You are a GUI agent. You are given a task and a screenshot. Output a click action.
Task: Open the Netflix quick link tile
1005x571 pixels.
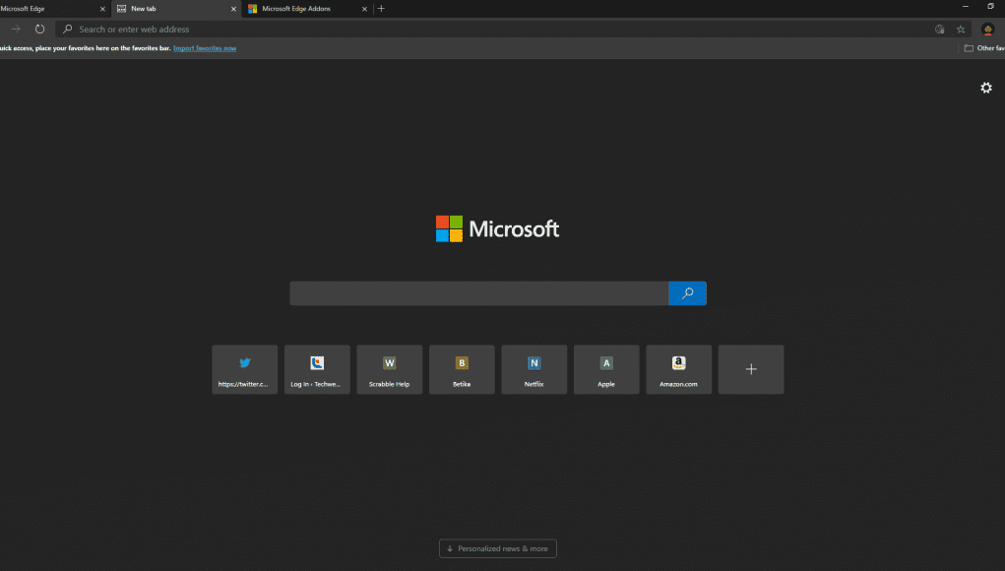(x=534, y=369)
